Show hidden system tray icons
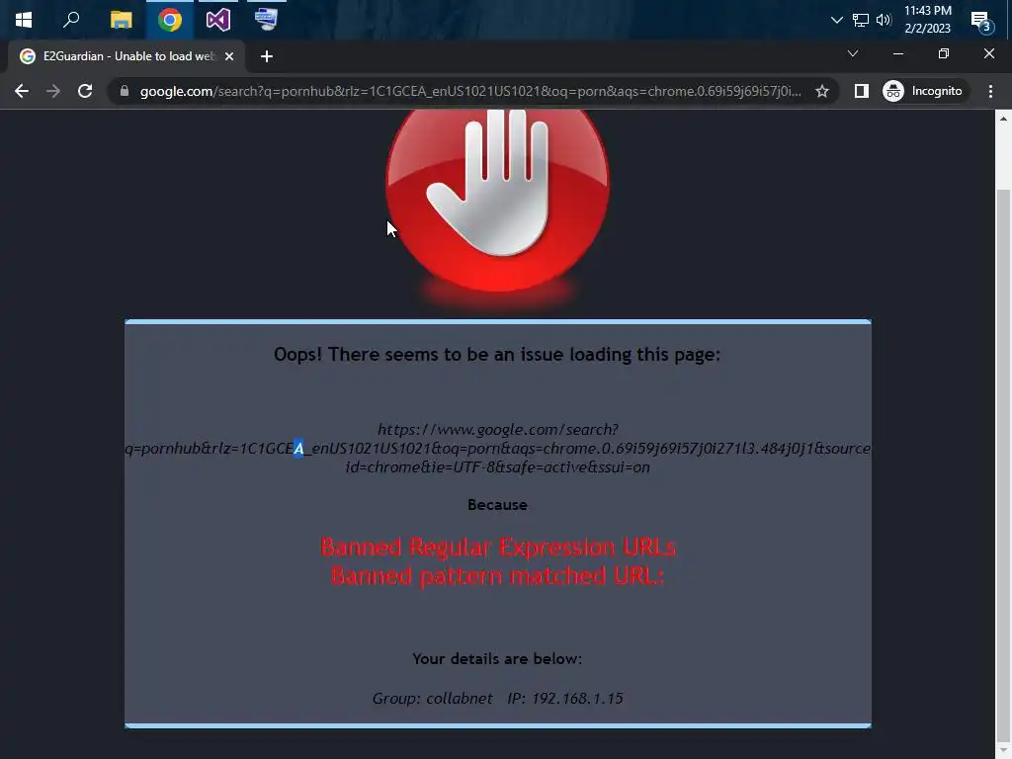 coord(836,20)
